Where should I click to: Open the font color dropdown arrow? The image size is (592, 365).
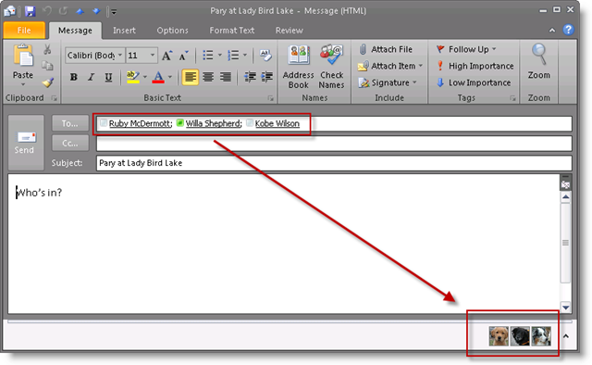tap(170, 77)
